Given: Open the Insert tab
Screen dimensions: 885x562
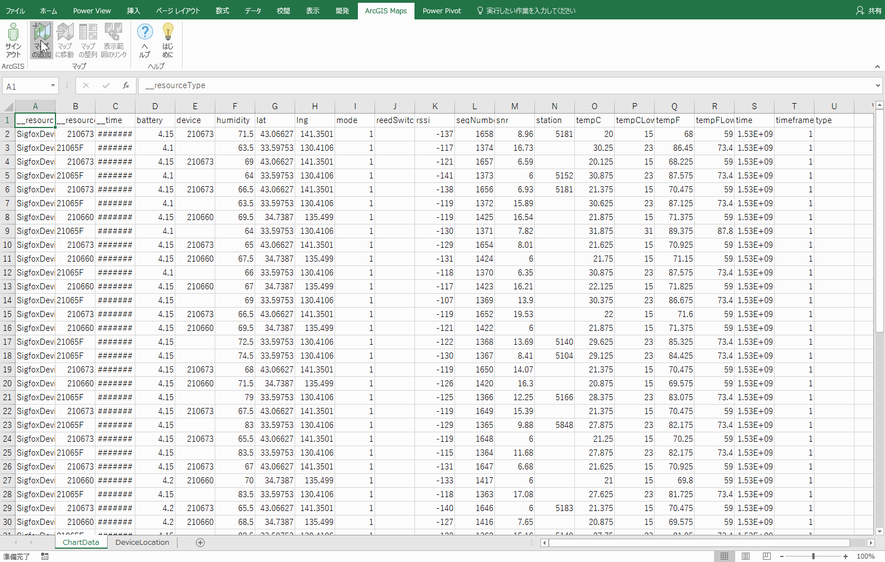Looking at the screenshot, I should 134,11.
